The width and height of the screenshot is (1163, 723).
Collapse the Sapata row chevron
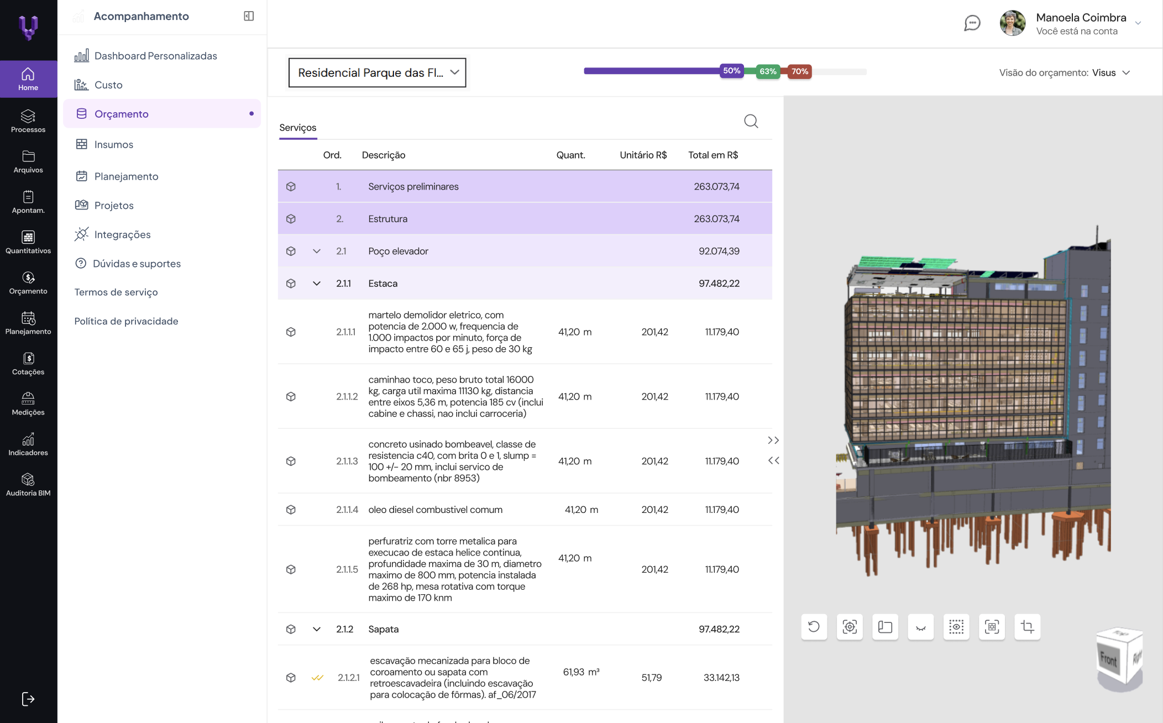point(317,629)
